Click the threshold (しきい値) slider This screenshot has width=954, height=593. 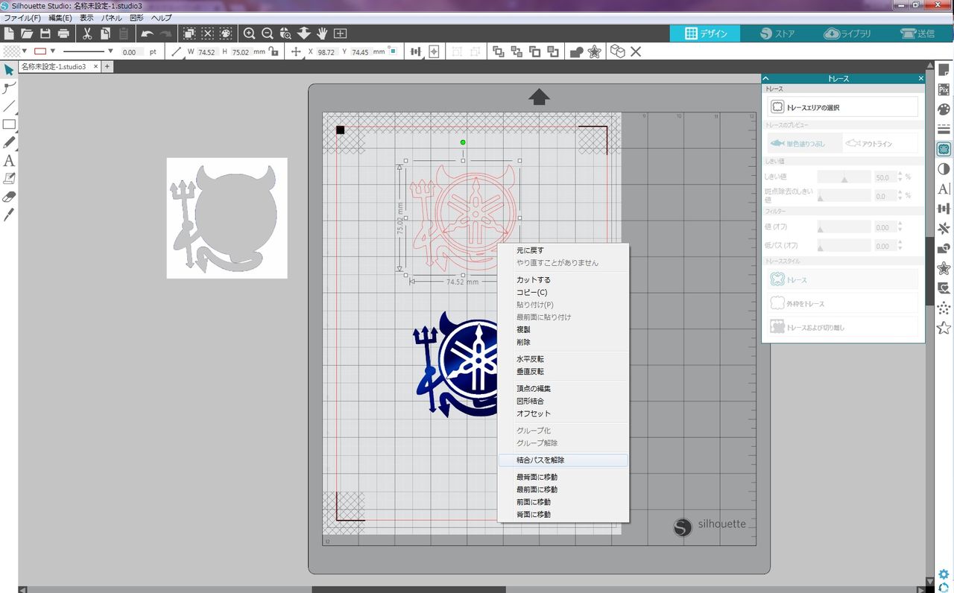[x=844, y=177]
